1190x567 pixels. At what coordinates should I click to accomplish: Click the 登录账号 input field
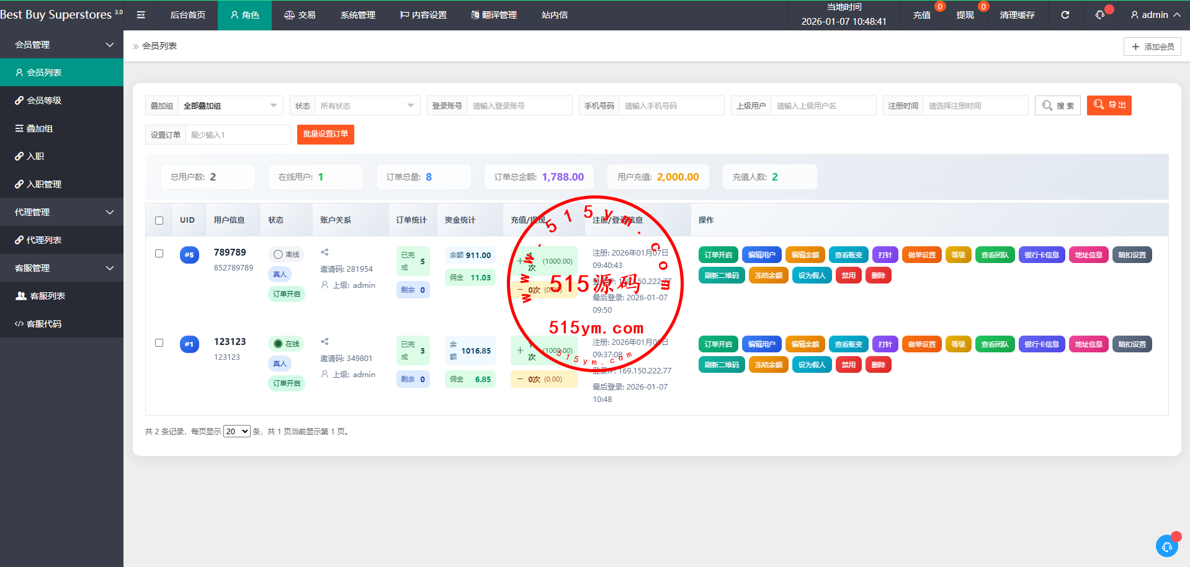tap(519, 106)
